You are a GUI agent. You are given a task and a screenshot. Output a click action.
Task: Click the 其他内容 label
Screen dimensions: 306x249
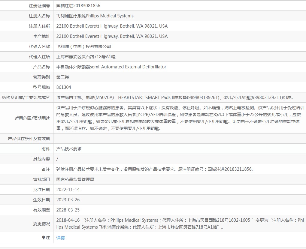(41, 159)
